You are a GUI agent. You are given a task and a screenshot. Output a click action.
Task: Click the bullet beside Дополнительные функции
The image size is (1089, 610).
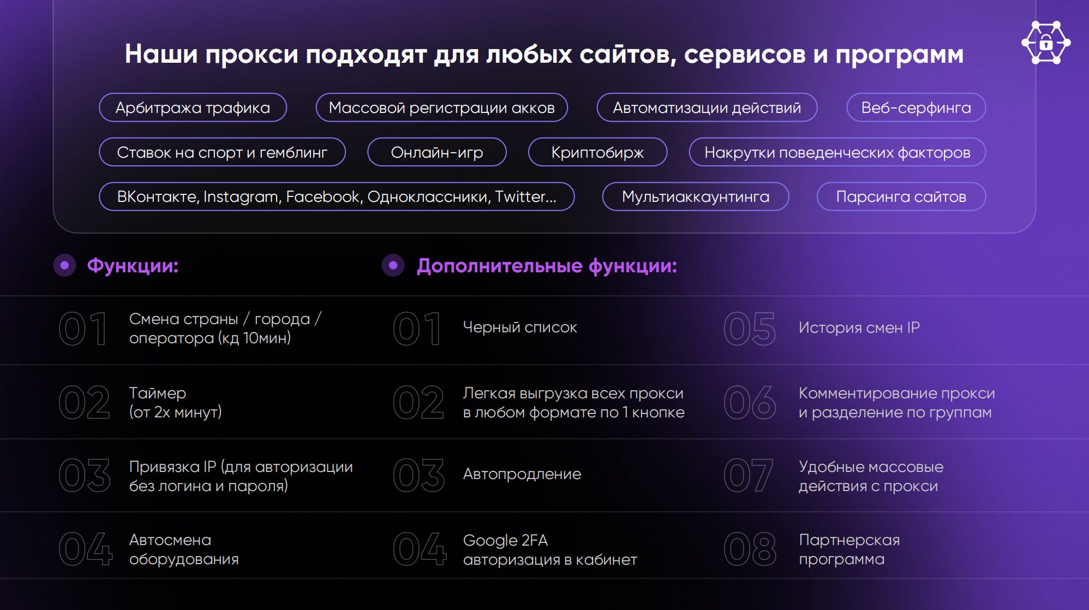pos(393,265)
